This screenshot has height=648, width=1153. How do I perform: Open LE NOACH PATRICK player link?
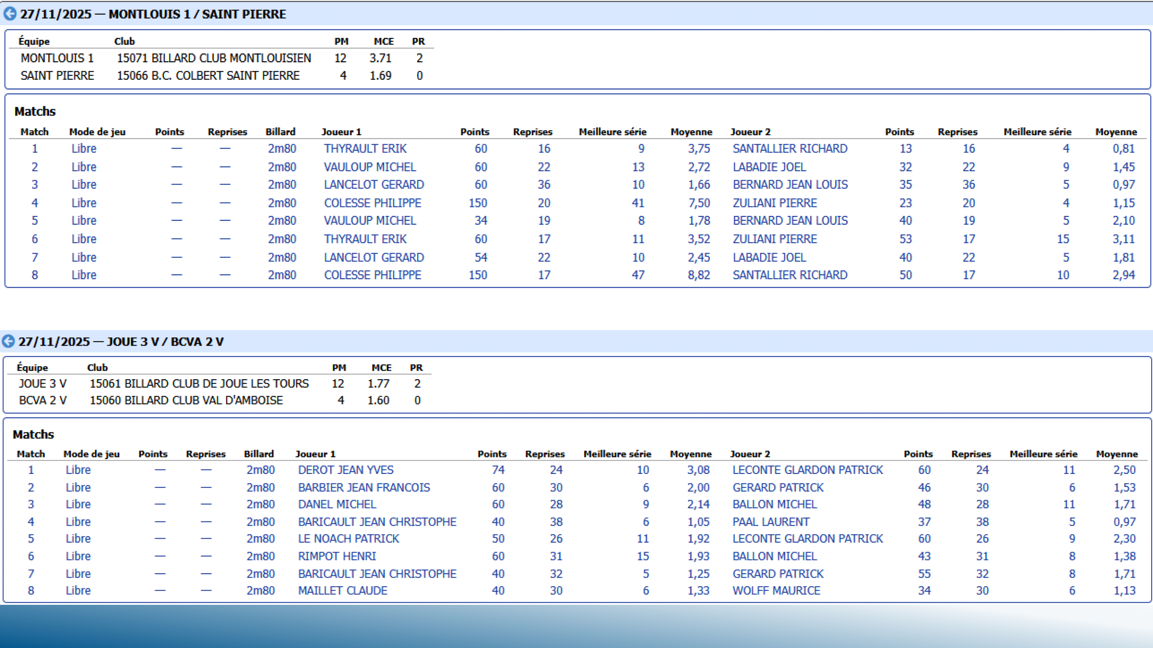tap(348, 538)
